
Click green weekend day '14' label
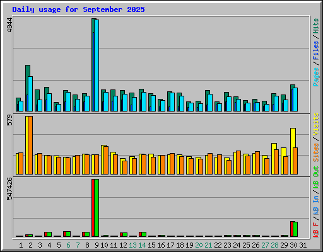coord(142,245)
